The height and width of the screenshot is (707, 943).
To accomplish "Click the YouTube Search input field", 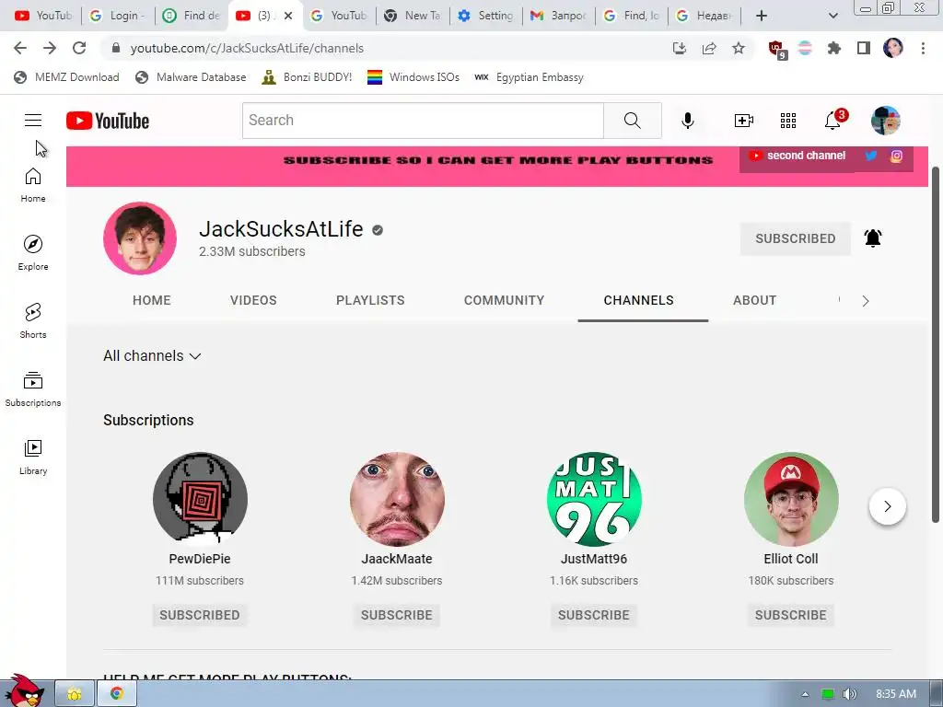I will click(x=423, y=121).
